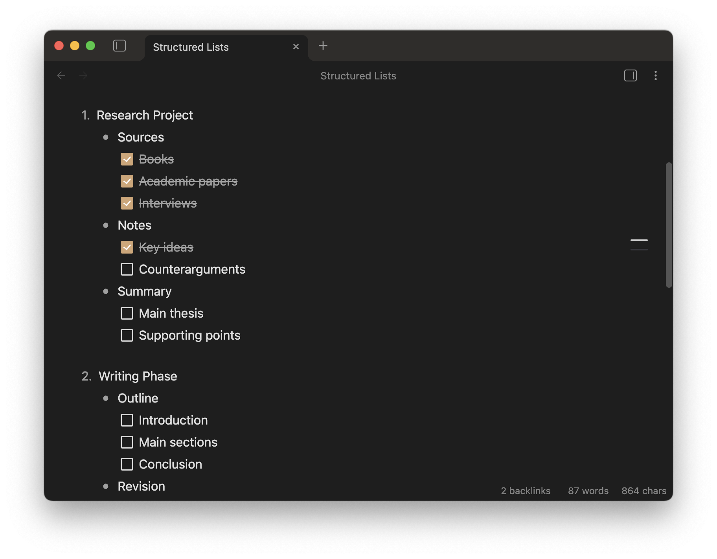Open a new tab with the plus icon
Screen dimensions: 717x559
click(323, 46)
